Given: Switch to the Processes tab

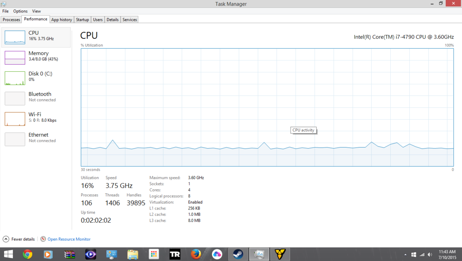Looking at the screenshot, I should point(11,20).
